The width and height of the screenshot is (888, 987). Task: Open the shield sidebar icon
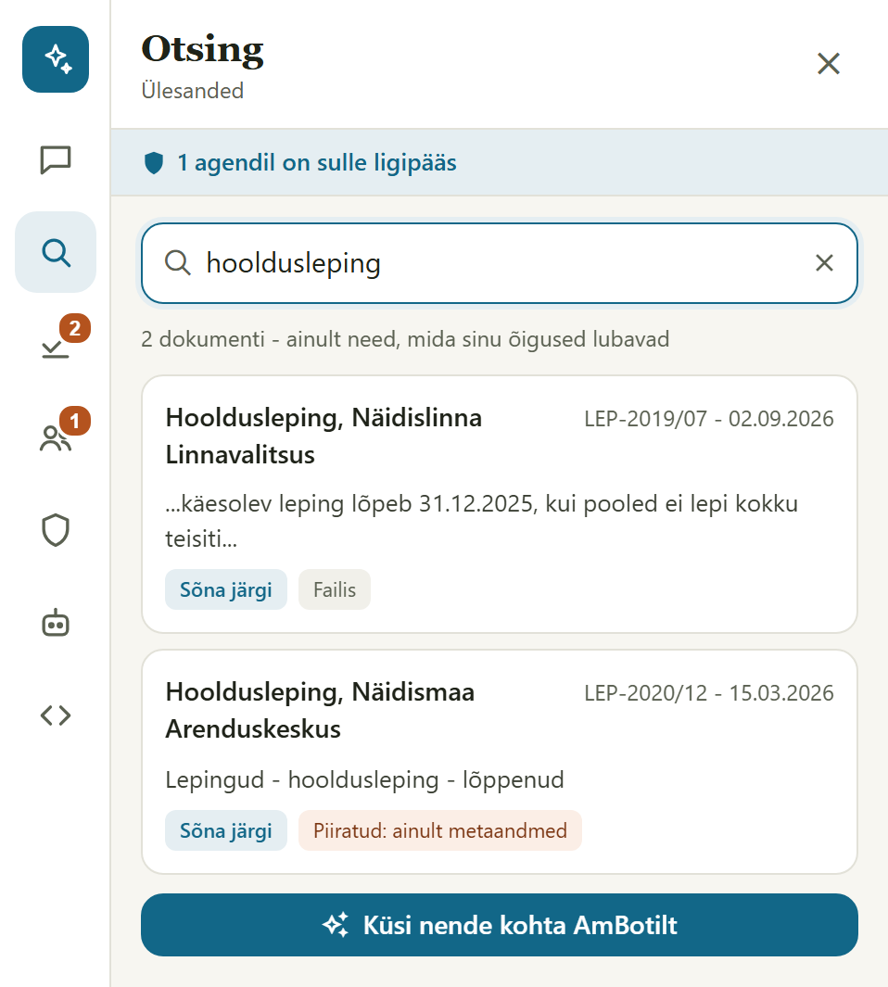click(x=56, y=530)
